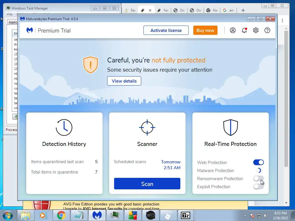This screenshot has height=221, width=295.
Task: Click the Malware Protection label
Action: click(215, 171)
